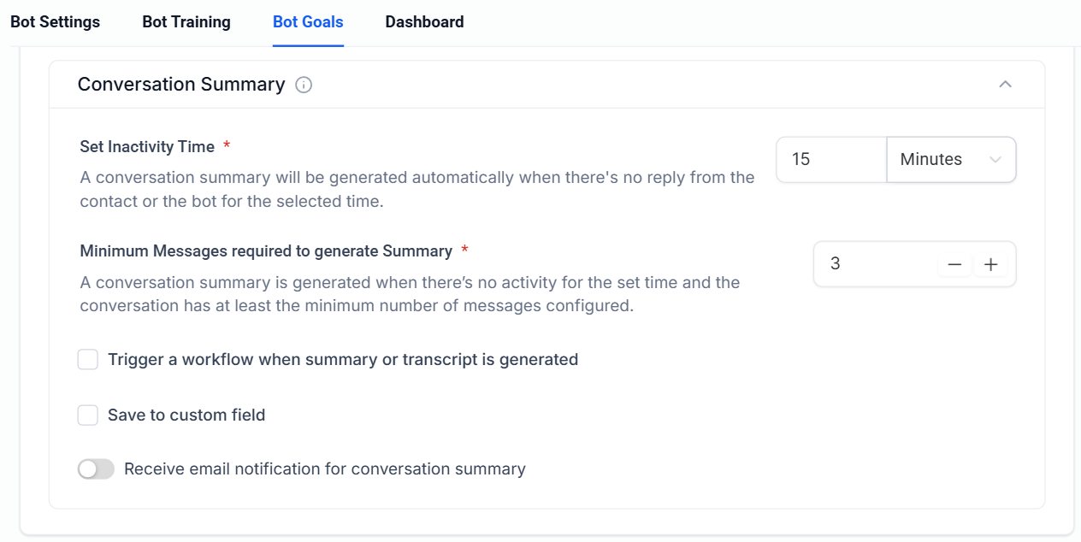The height and width of the screenshot is (542, 1081).
Task: Increase minimum messages with plus button
Action: (990, 265)
